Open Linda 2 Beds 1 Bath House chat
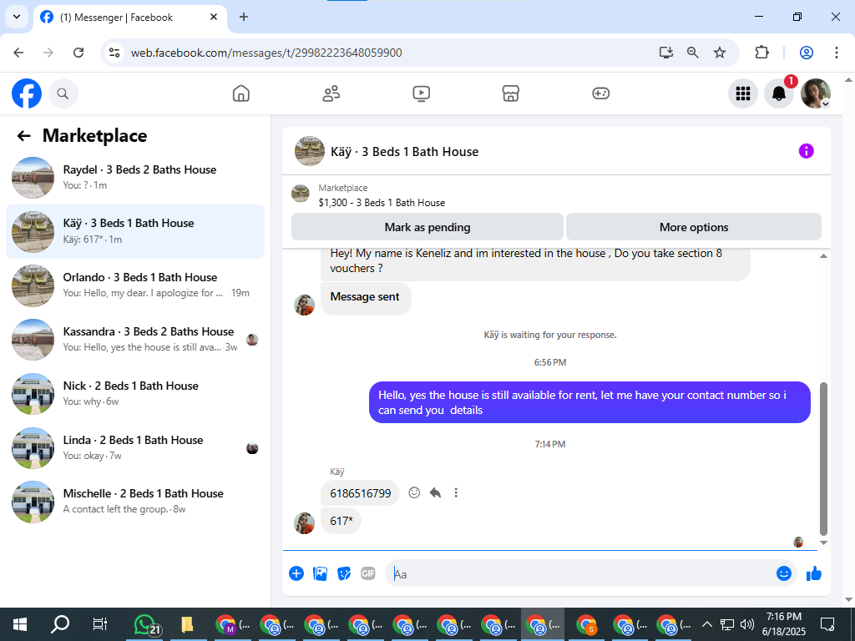855x641 pixels. click(x=135, y=447)
